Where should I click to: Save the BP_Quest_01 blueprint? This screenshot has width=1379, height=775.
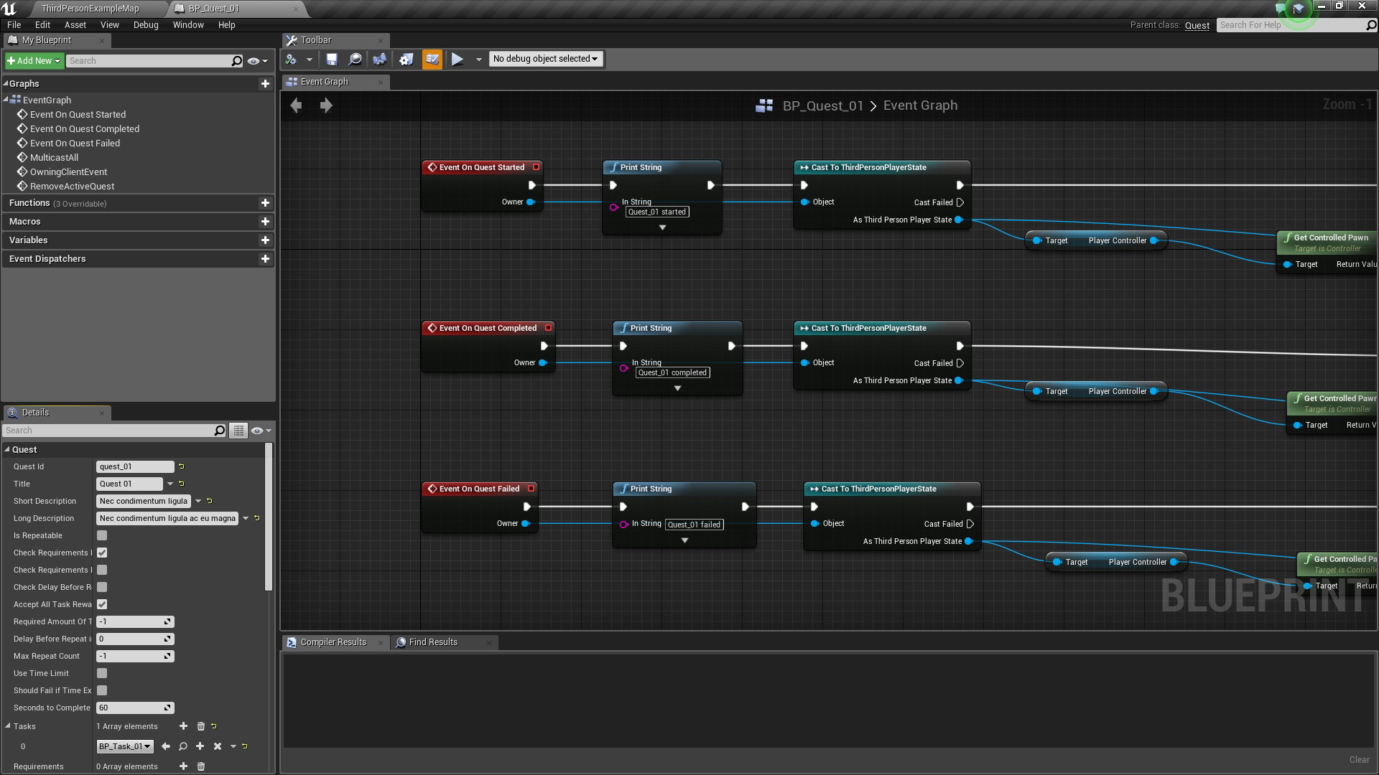pyautogui.click(x=332, y=60)
